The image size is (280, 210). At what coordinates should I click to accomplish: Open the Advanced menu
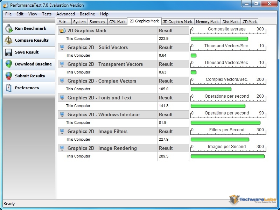tap(65, 14)
